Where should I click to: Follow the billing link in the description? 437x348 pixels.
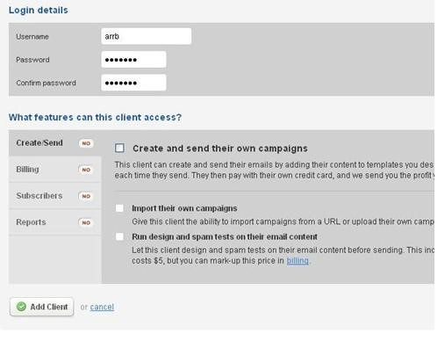297,261
